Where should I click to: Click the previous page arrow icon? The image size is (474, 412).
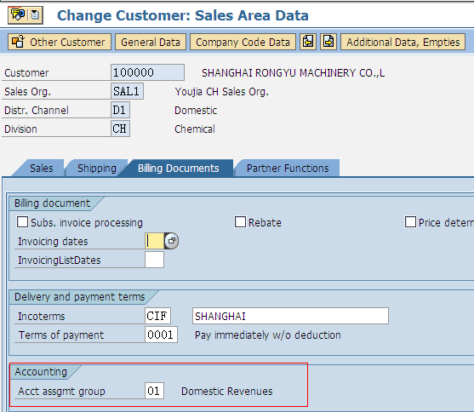click(x=308, y=42)
